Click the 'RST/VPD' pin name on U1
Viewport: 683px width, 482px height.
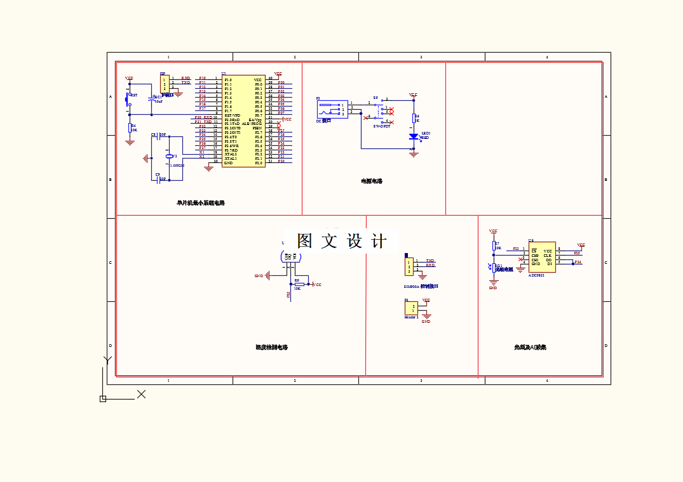point(233,115)
